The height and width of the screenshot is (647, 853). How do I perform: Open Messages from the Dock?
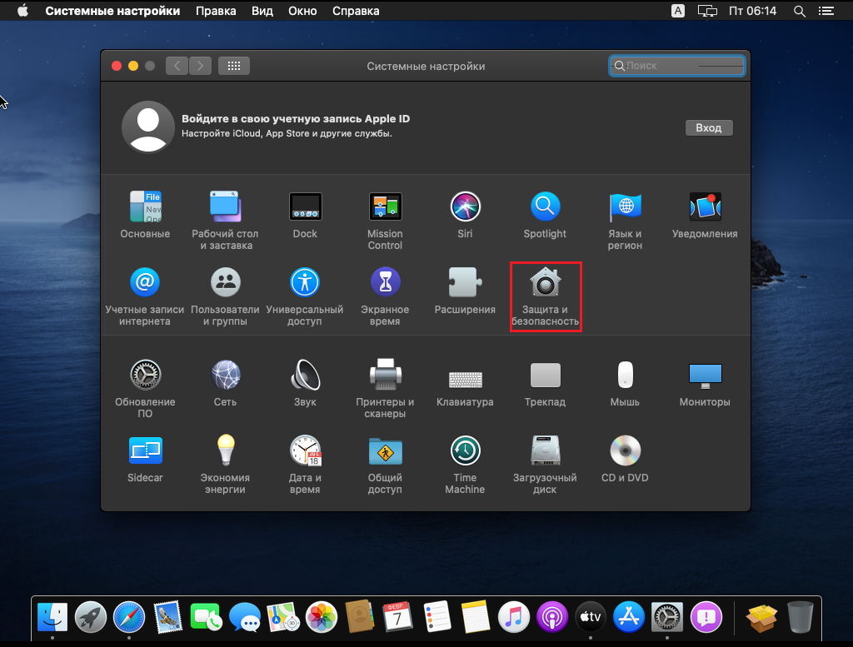coord(244,617)
